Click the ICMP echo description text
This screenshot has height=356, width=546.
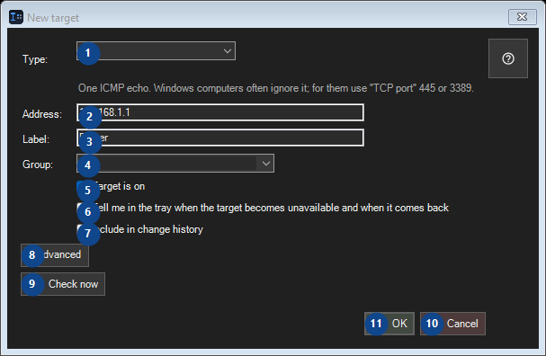276,88
